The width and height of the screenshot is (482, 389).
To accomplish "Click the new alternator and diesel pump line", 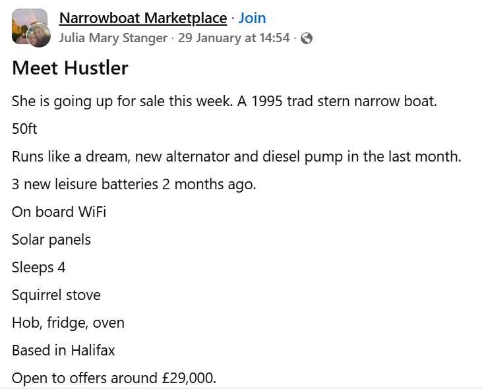I will click(x=236, y=156).
